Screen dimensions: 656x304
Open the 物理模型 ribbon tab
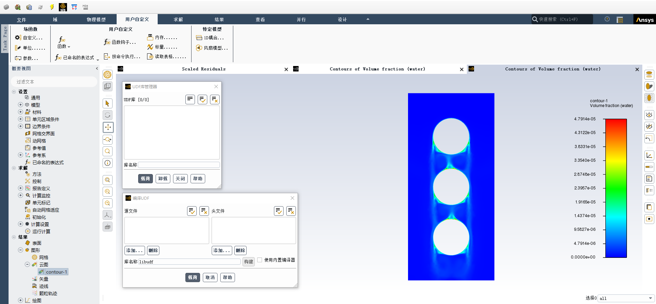point(96,19)
